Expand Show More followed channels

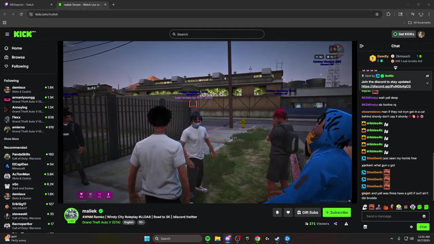12,139
